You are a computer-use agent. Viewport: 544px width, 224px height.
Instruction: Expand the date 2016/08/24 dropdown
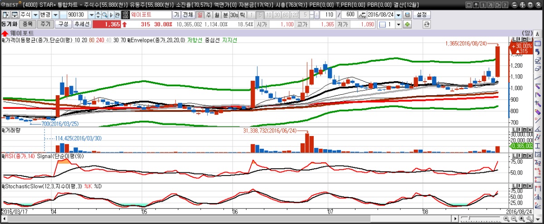point(398,15)
